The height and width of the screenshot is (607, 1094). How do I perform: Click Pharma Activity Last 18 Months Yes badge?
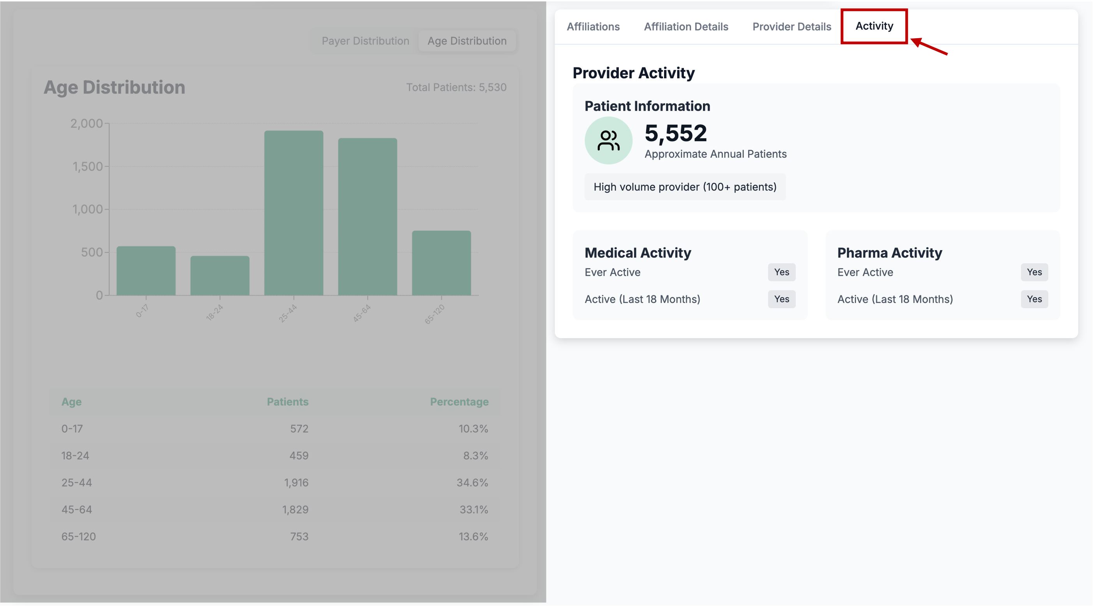(x=1034, y=299)
